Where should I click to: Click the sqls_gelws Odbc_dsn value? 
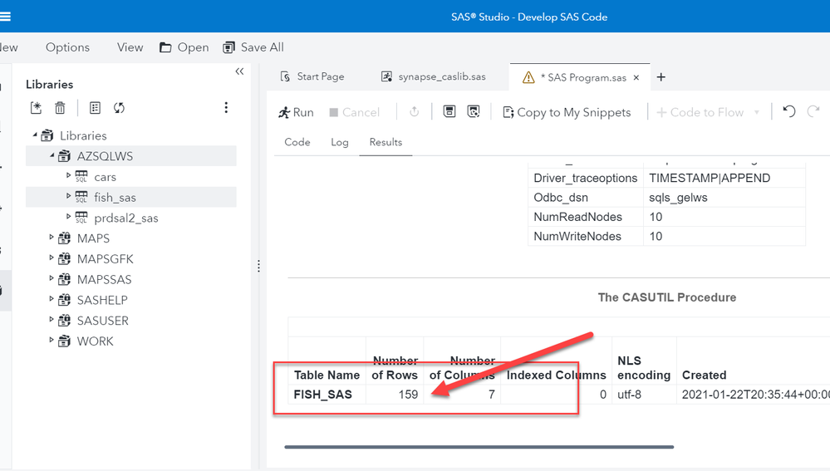click(678, 198)
